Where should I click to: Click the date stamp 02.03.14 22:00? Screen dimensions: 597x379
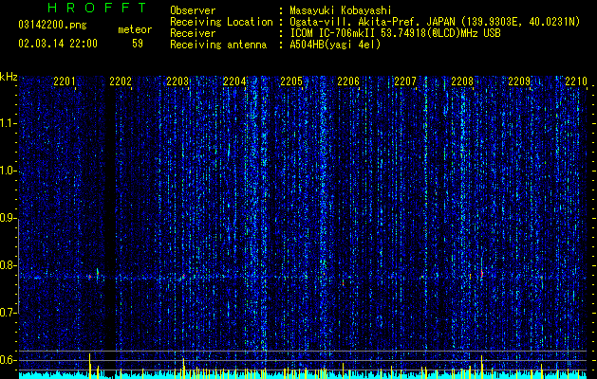coord(58,44)
